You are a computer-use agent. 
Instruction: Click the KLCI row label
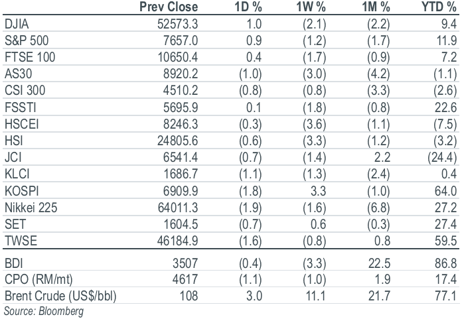[17, 174]
